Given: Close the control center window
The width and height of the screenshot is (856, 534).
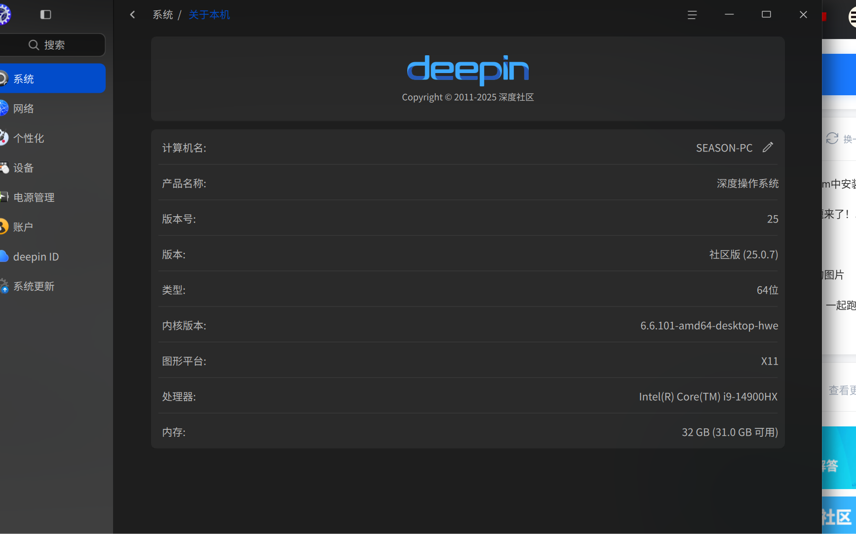Looking at the screenshot, I should [x=803, y=15].
